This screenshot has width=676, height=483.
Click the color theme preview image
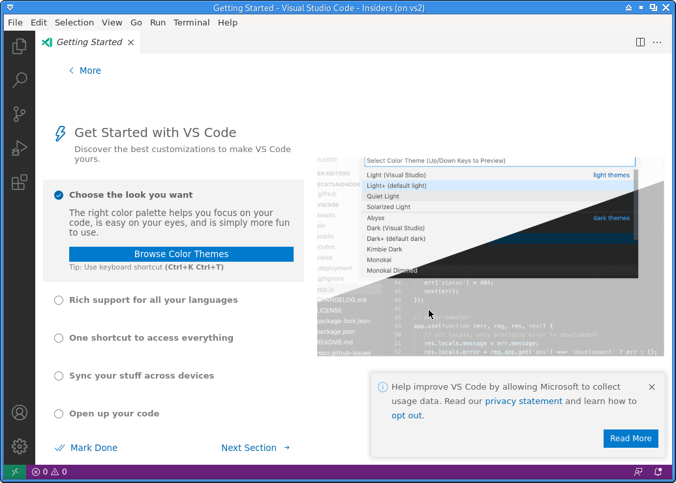click(490, 257)
